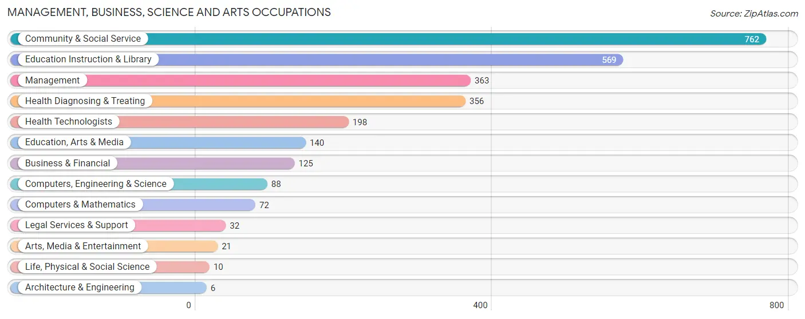805x319 pixels.
Task: Click Arts, Media & Entertainment label
Action: (83, 246)
